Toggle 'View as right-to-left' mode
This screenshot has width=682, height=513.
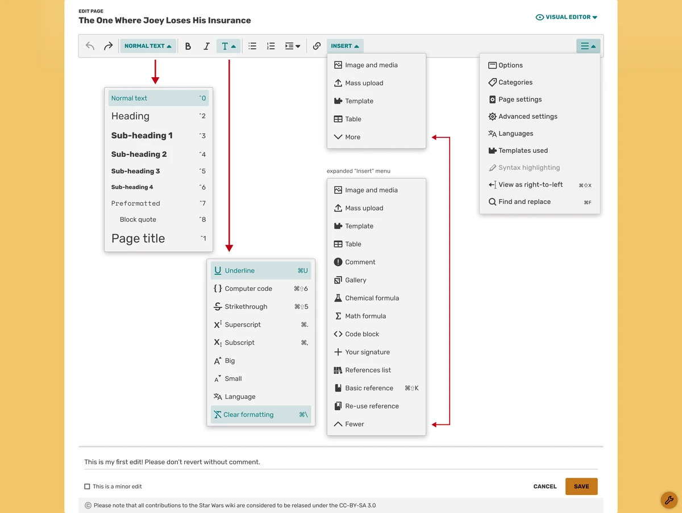(529, 185)
